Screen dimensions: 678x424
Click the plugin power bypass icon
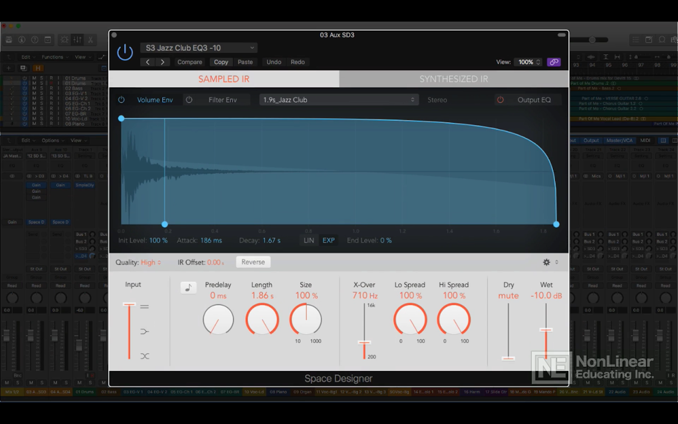coord(125,52)
